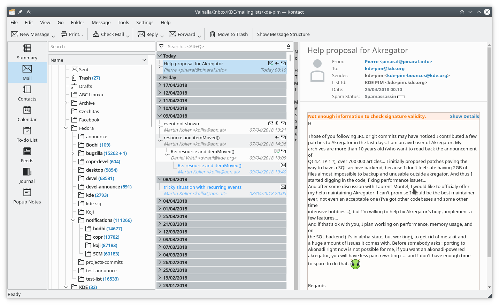Click the kde-pim@kde.org recipient link

pyautogui.click(x=385, y=68)
